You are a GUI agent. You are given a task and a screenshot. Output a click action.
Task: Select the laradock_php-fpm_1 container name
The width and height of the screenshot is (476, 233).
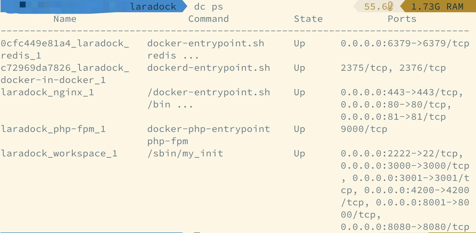coord(53,129)
